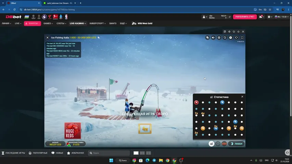Open Wild West Gold promo link

[x=142, y=24]
